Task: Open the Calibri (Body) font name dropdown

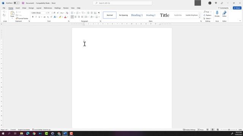Action: pos(46,13)
